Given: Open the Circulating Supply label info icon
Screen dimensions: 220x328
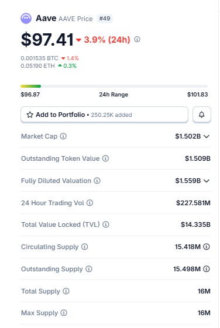Looking at the screenshot, I should 85,247.
